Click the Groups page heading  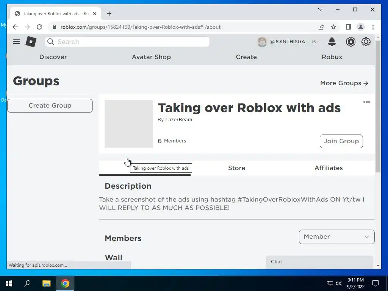click(x=36, y=81)
